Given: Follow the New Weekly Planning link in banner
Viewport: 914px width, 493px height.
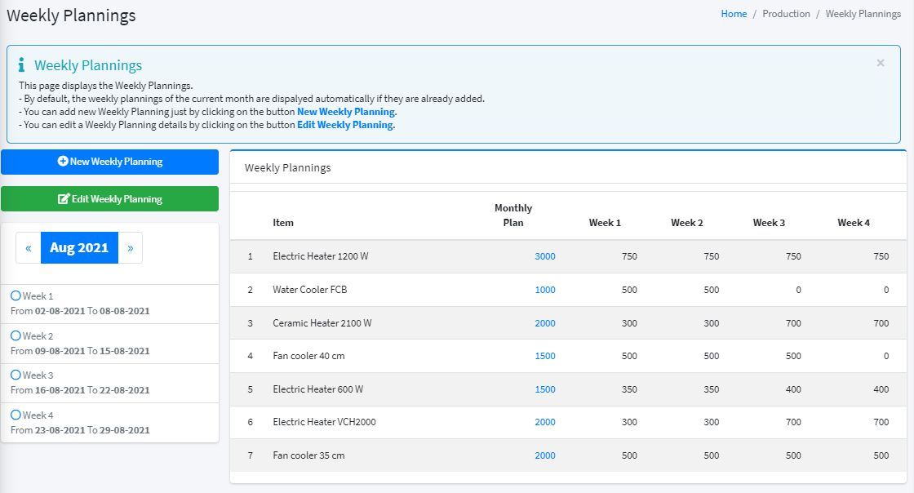Looking at the screenshot, I should tap(346, 112).
